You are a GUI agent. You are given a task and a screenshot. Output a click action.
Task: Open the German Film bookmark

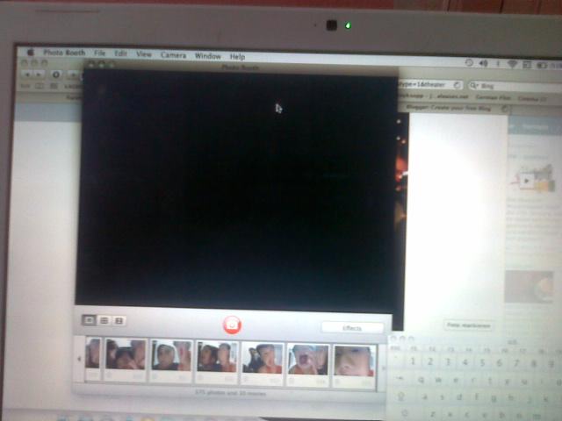494,97
